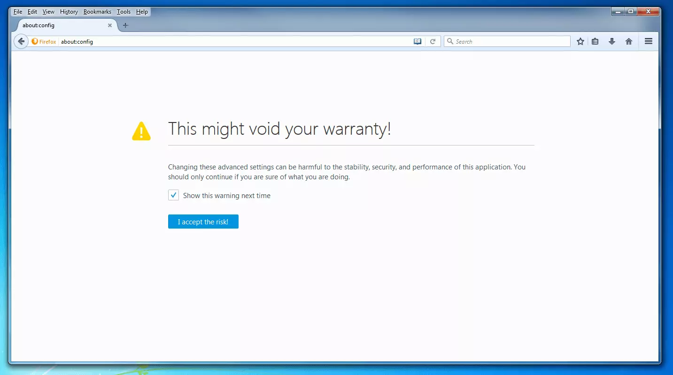Open the Downloads arrow panel
Screen dimensions: 673x375
click(612, 41)
